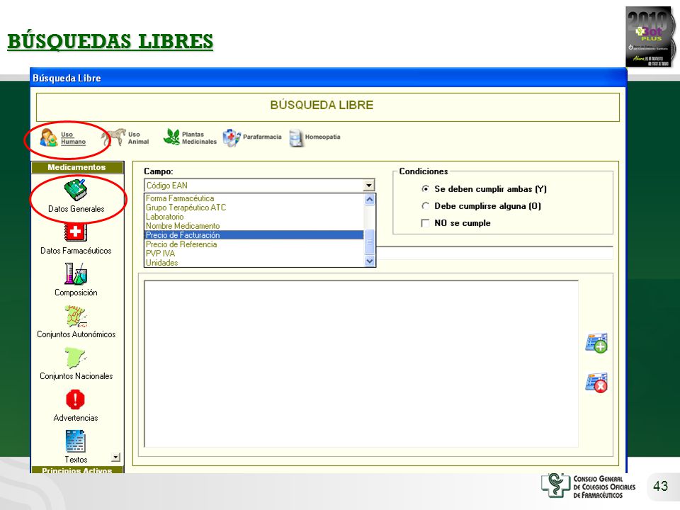680x510 pixels.
Task: Click the Campo list scroll-up arrow
Action: (370, 200)
